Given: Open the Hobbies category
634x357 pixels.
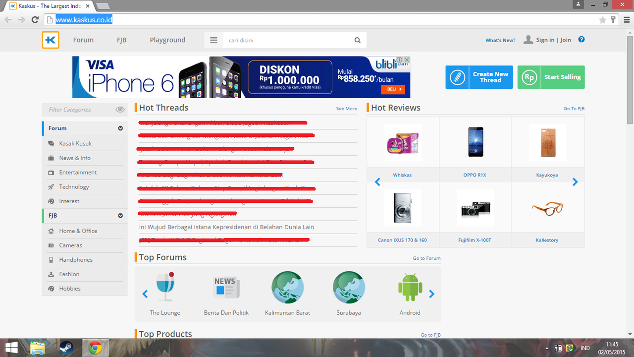Looking at the screenshot, I should [x=70, y=288].
